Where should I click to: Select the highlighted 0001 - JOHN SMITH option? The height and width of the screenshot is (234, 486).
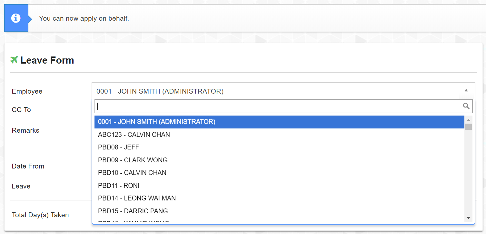coord(157,122)
